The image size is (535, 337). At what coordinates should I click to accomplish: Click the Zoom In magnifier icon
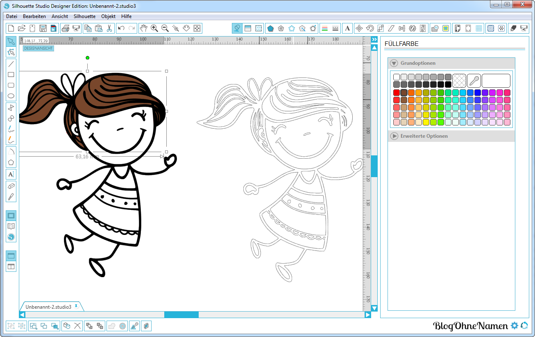tap(154, 28)
